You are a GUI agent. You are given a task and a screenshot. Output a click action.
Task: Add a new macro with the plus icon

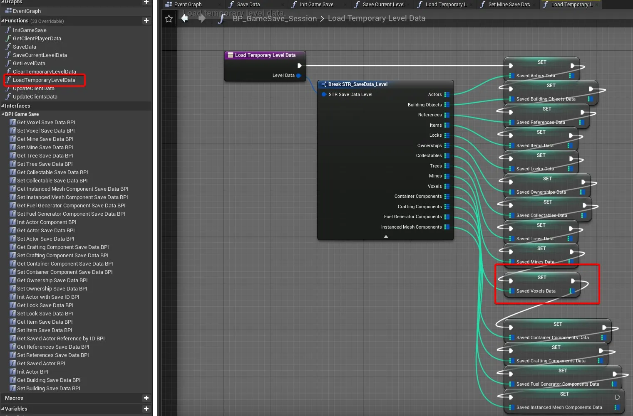(146, 398)
